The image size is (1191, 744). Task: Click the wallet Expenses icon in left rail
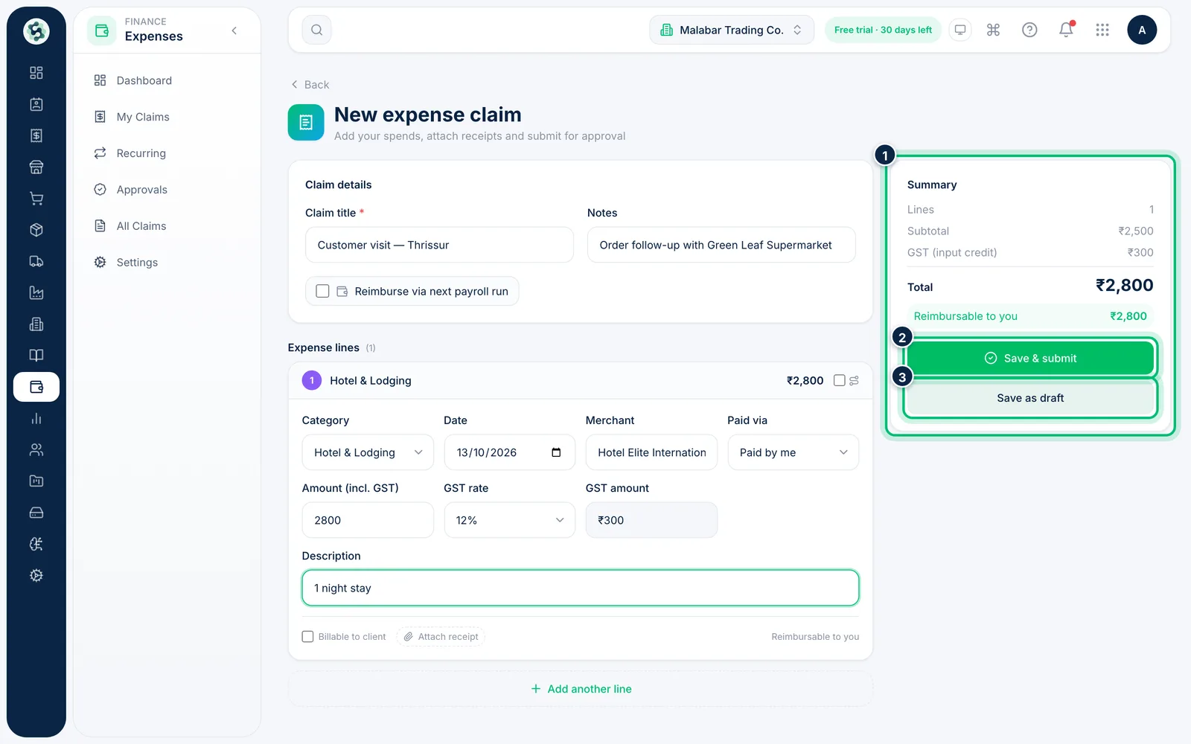click(36, 387)
